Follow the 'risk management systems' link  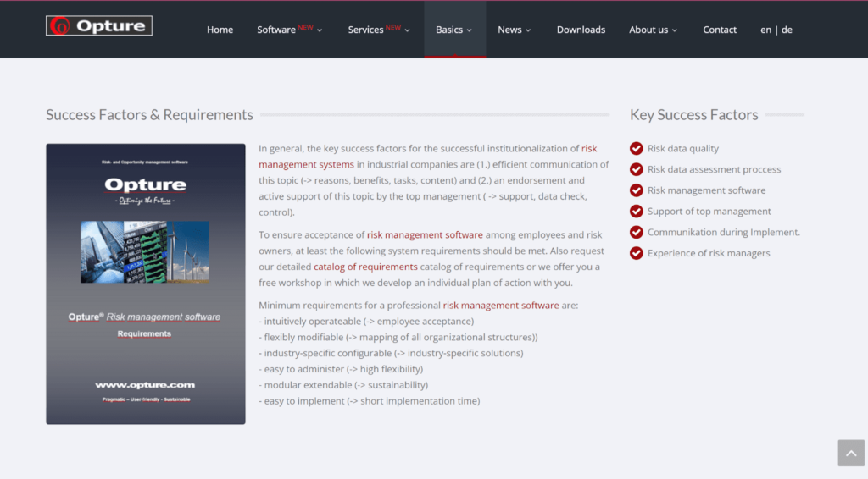click(306, 165)
